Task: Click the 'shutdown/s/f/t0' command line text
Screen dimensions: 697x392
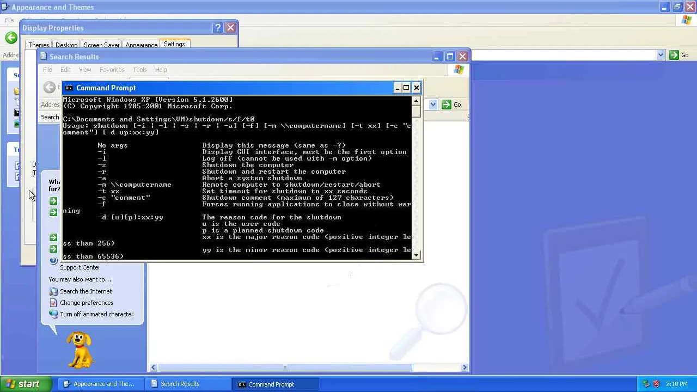Action: [222, 119]
